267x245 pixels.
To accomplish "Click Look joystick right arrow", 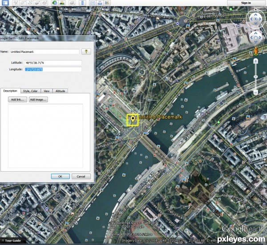I will pos(260,19).
